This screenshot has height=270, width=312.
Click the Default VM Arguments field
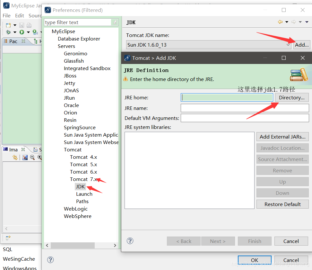coord(245,118)
